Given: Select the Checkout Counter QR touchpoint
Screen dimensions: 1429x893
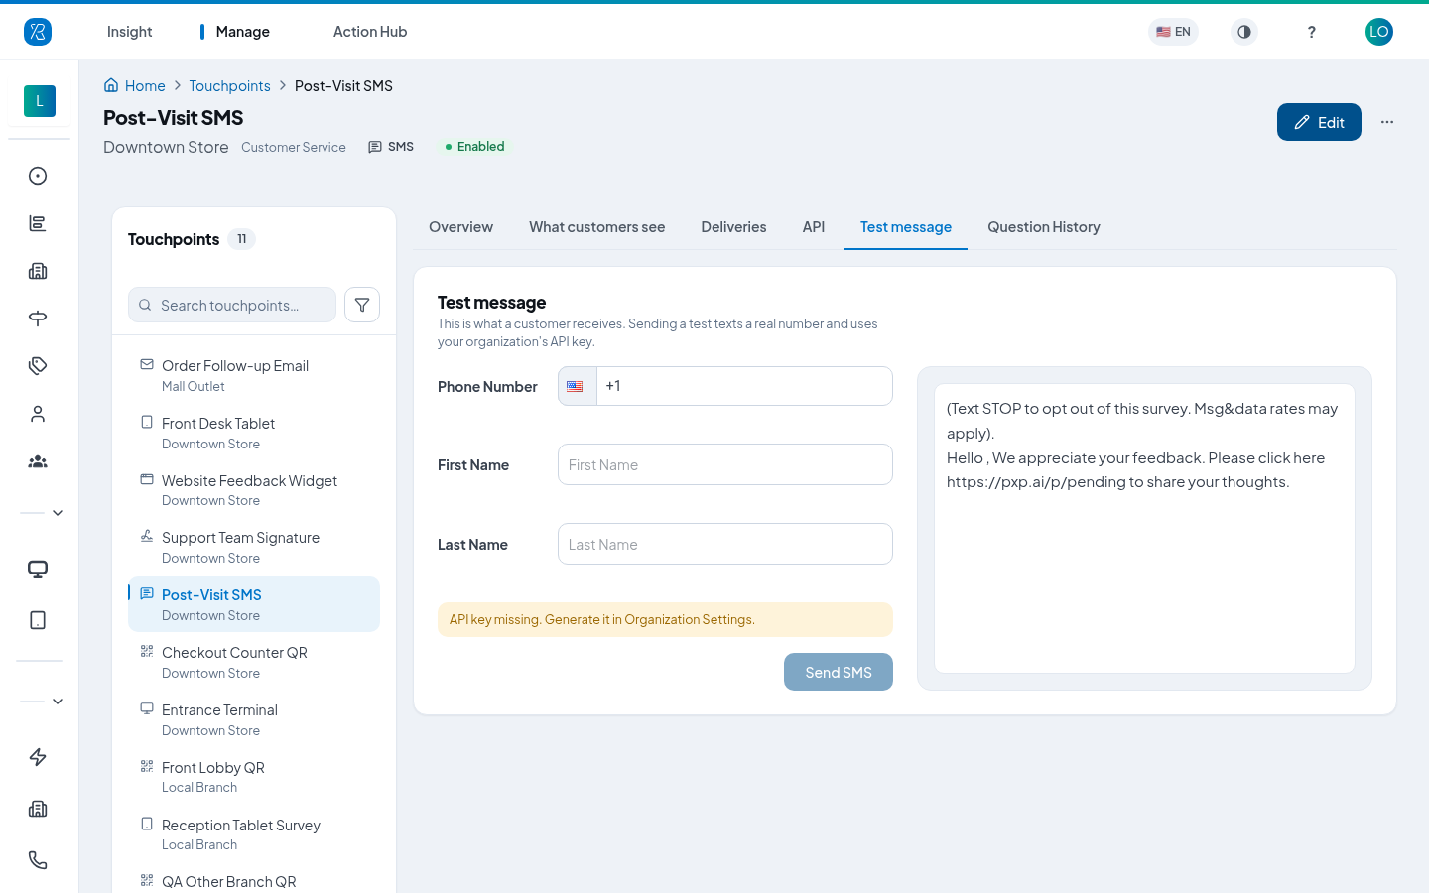Looking at the screenshot, I should [x=254, y=662].
